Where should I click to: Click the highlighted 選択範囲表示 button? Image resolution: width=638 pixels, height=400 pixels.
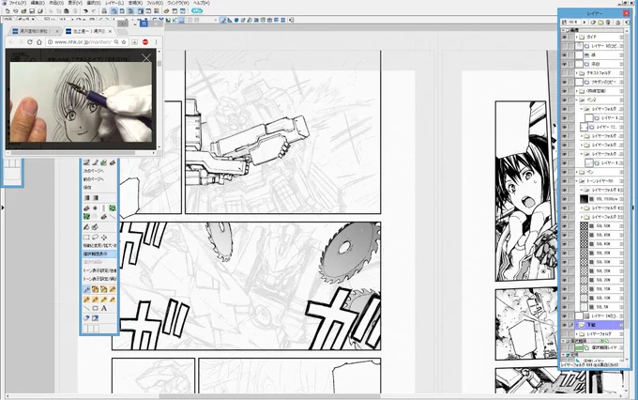coord(99,254)
